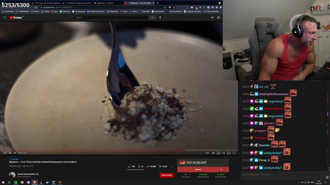Screen dimensions: 330x185
Task: Click the red SUBSCRIBE button
Action: (167, 175)
